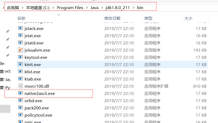
Task: Go to 本地磁盘 (C:) in the breadcrumb
Action: (38, 8)
